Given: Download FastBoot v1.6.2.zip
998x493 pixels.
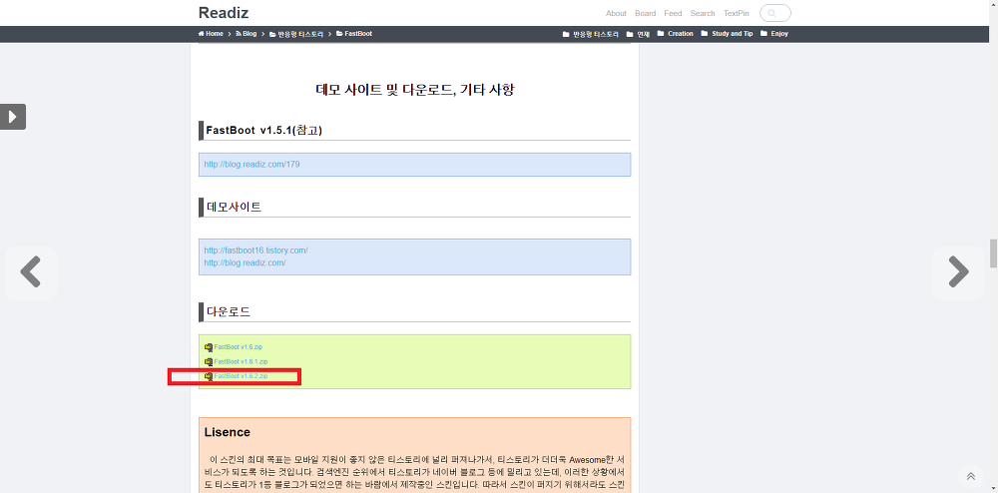Looking at the screenshot, I should coord(241,376).
